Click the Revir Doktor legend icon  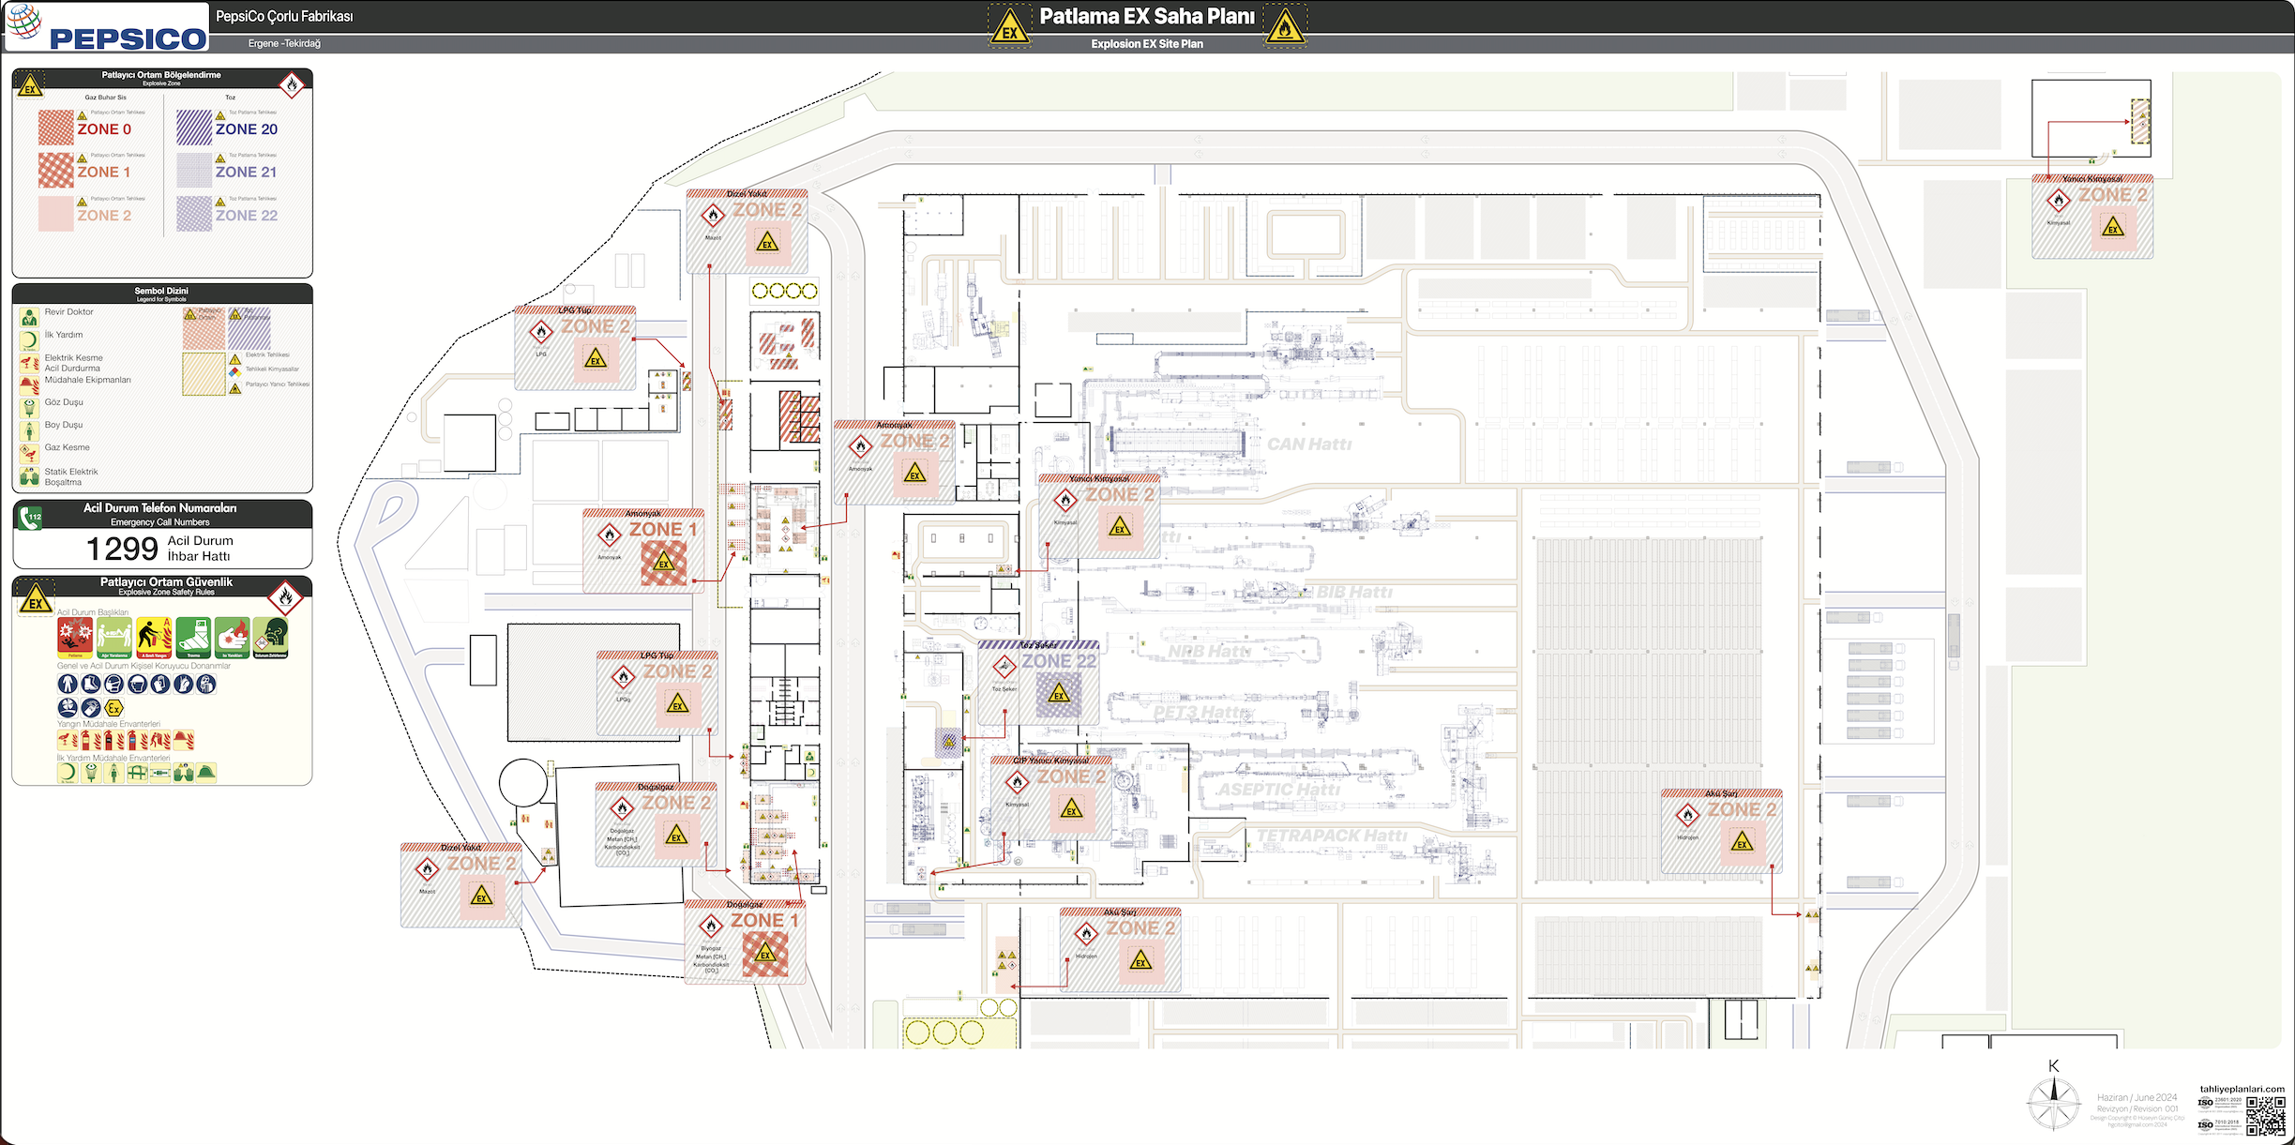[x=29, y=317]
